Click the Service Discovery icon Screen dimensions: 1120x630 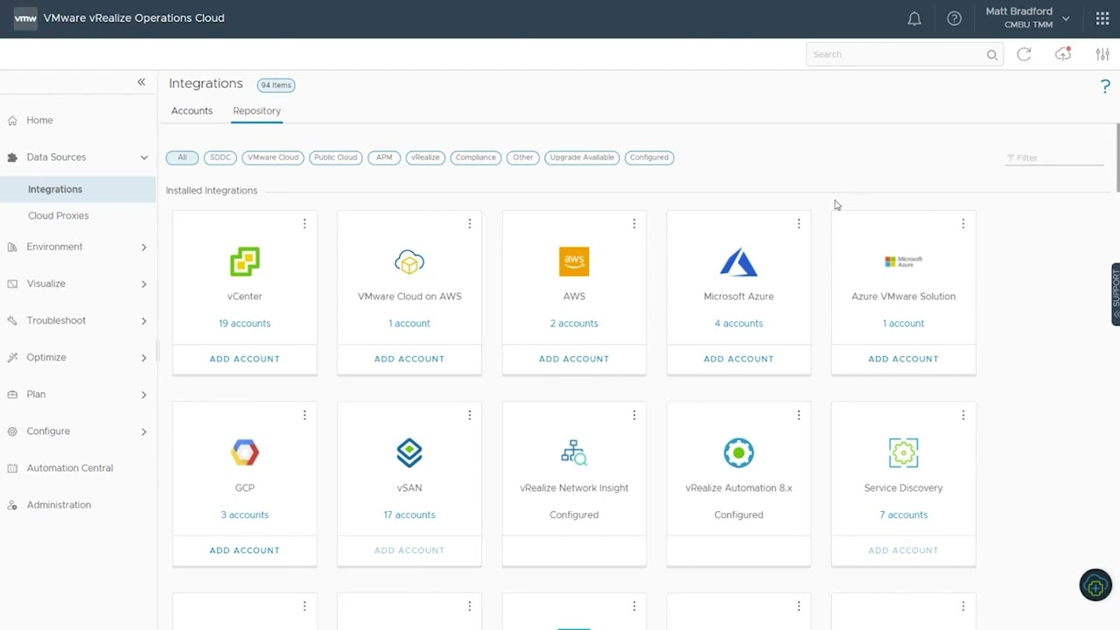tap(903, 452)
